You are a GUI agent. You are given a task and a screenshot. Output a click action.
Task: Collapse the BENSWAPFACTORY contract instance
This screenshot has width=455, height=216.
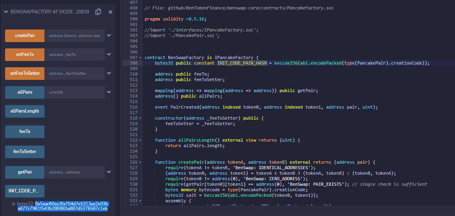click(x=6, y=12)
